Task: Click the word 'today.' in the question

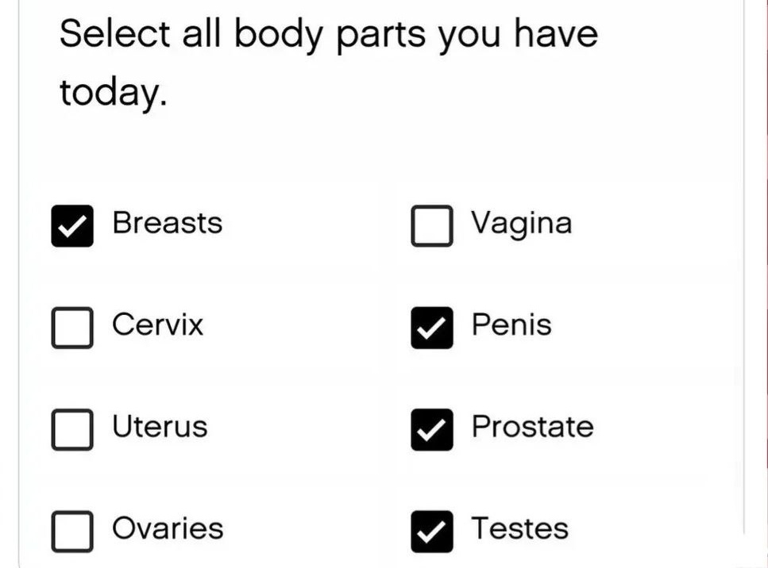Action: click(113, 93)
